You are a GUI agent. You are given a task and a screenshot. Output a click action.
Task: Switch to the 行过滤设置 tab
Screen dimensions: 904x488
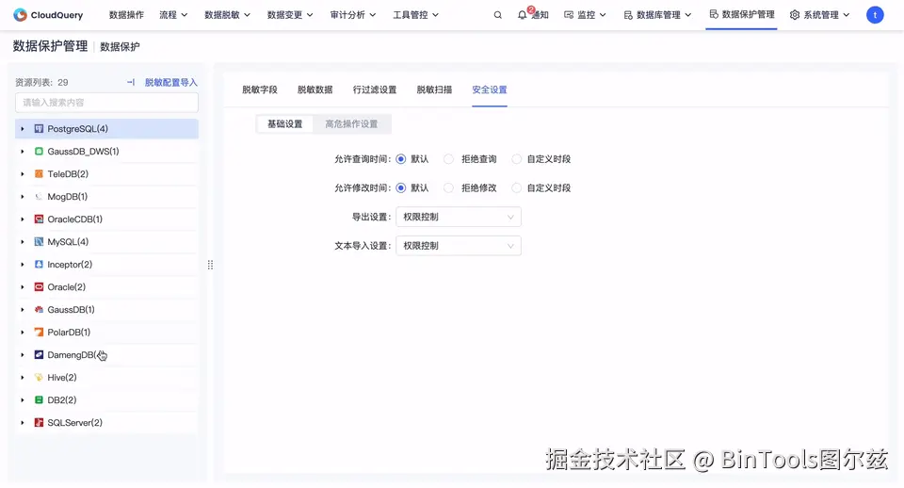(x=374, y=90)
